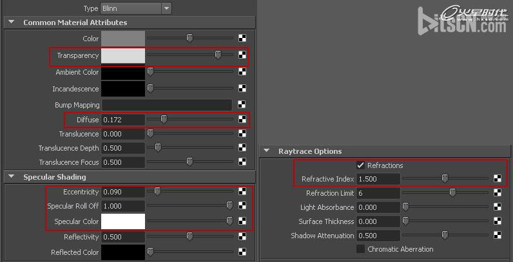Click the Transparency slider handle
The image size is (513, 262).
coord(218,55)
